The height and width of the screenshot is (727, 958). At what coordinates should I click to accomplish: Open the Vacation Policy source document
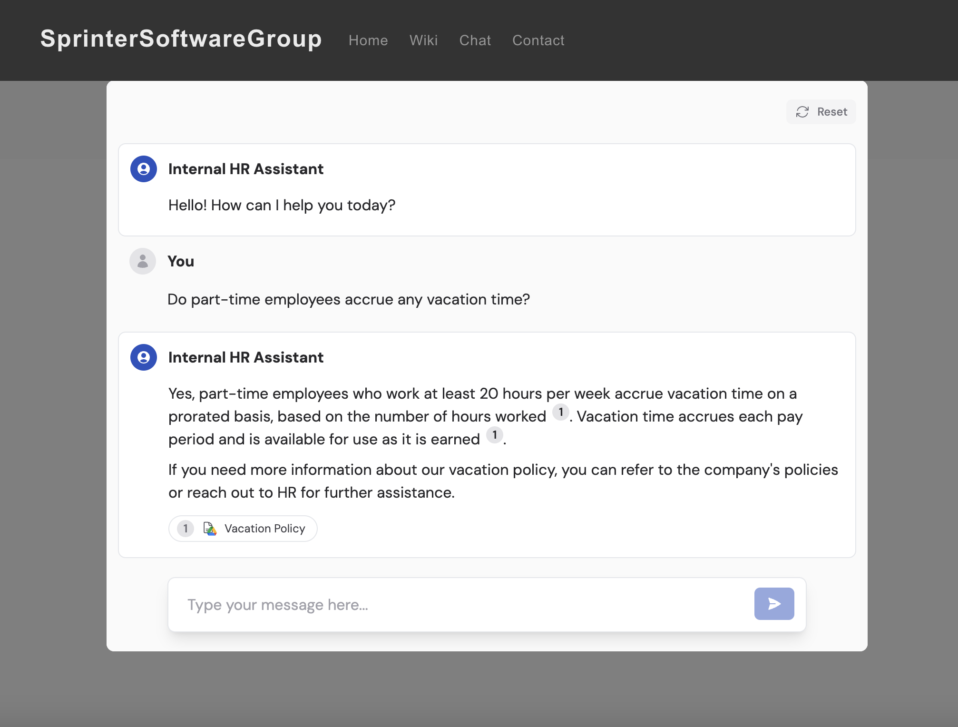click(264, 528)
